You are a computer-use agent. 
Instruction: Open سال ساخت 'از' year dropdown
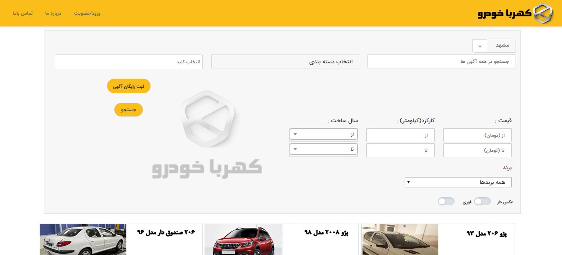pos(323,134)
